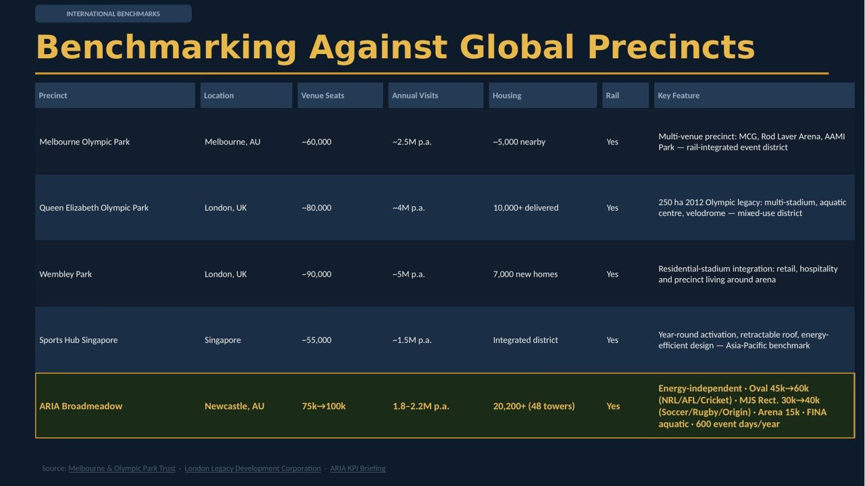Open the Melbourne & Olympic Park Trust source link

pyautogui.click(x=122, y=468)
